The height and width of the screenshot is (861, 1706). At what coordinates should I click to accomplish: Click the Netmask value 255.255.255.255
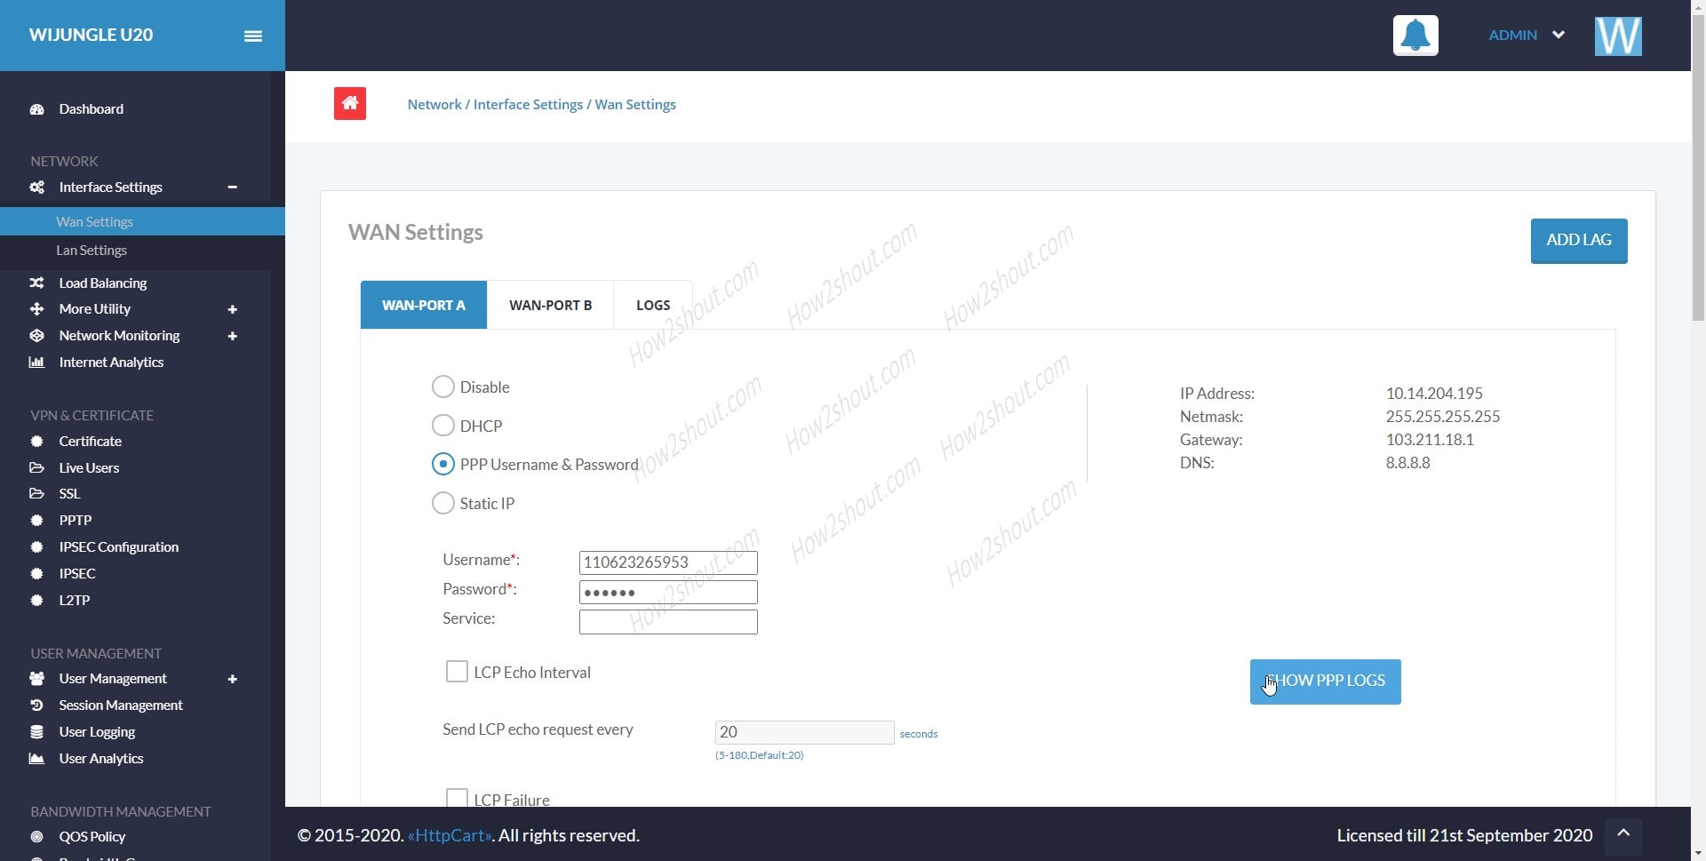click(1443, 416)
